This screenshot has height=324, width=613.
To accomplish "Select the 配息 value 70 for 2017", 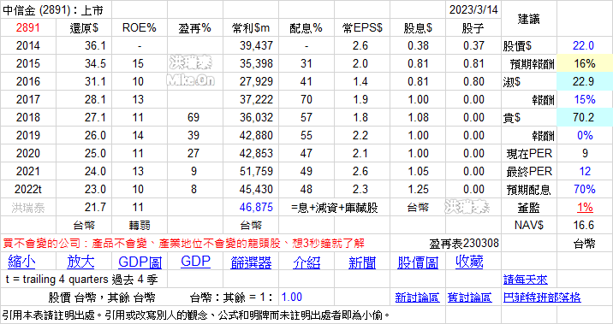I will 306,99.
